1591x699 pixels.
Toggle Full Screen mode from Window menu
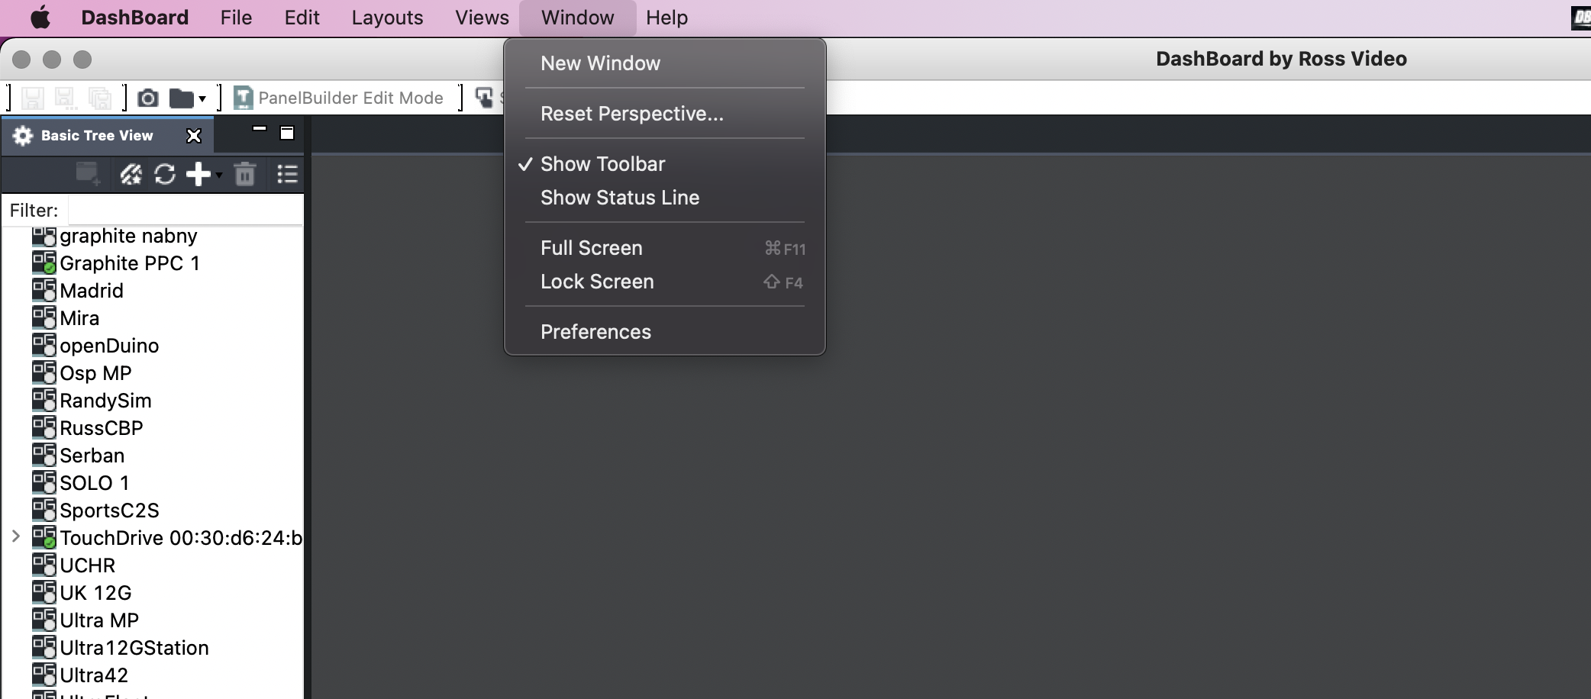(591, 248)
